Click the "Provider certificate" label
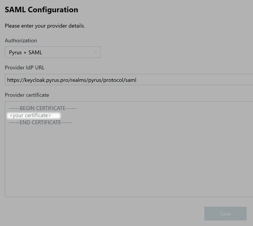This screenshot has height=226, width=253. pos(27,95)
